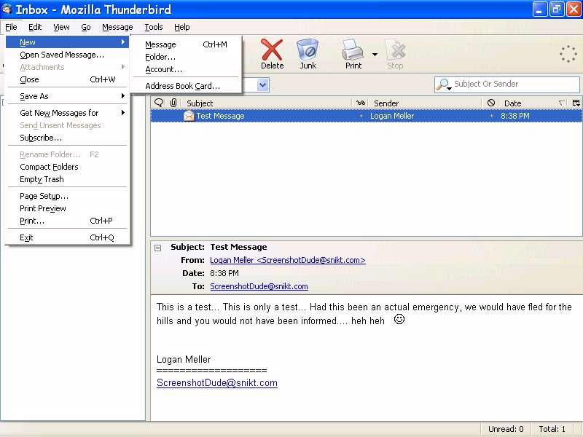Choose Close in the File menu

point(67,79)
